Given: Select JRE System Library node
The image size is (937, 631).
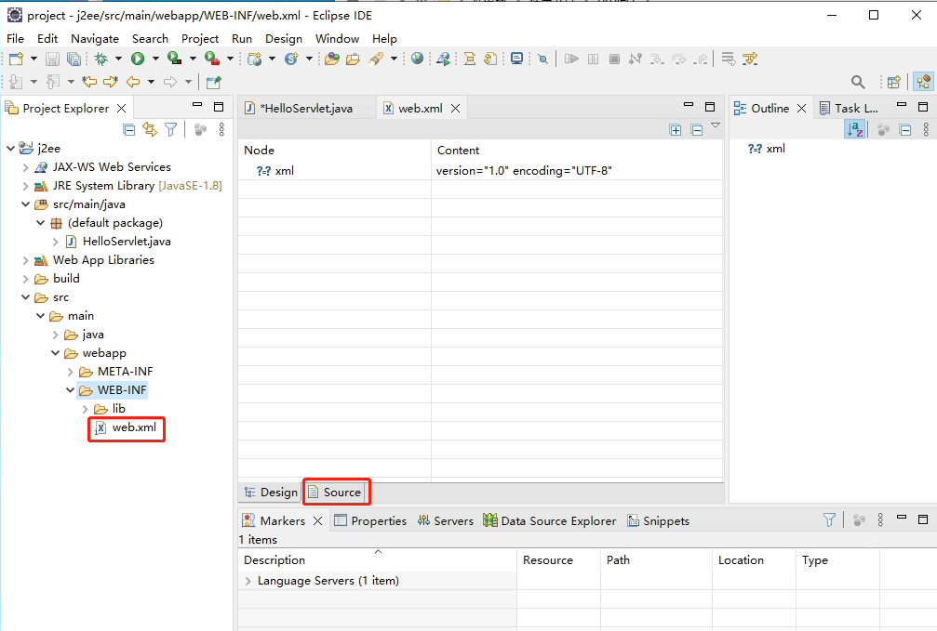Looking at the screenshot, I should coord(127,186).
